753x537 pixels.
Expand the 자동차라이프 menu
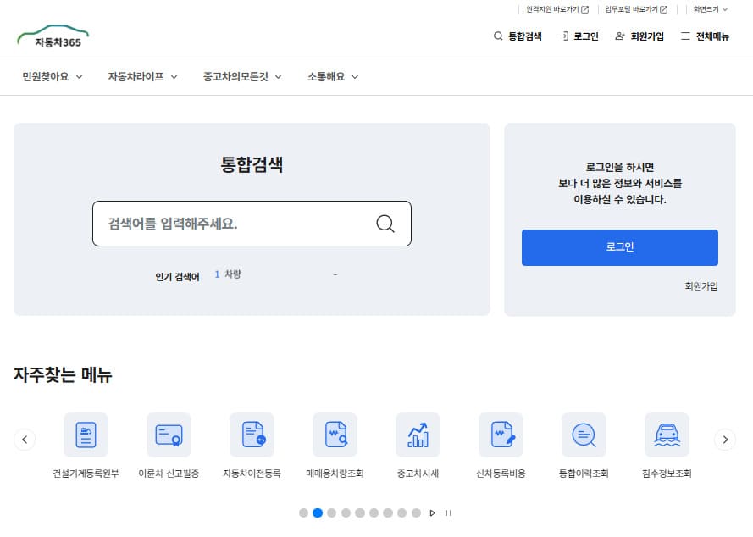click(142, 77)
